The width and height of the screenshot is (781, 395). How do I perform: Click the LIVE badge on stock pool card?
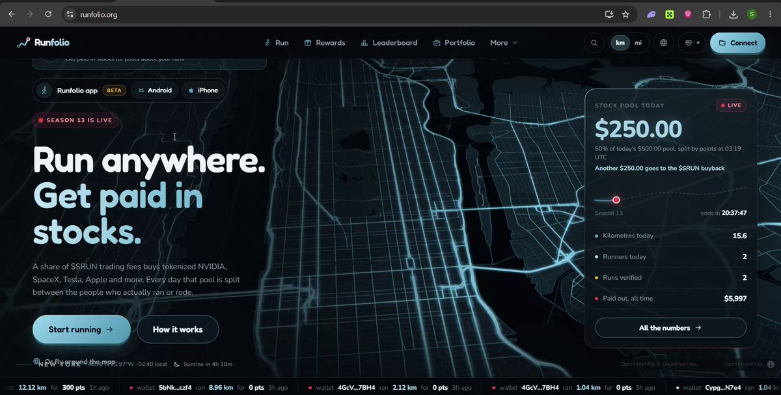731,105
